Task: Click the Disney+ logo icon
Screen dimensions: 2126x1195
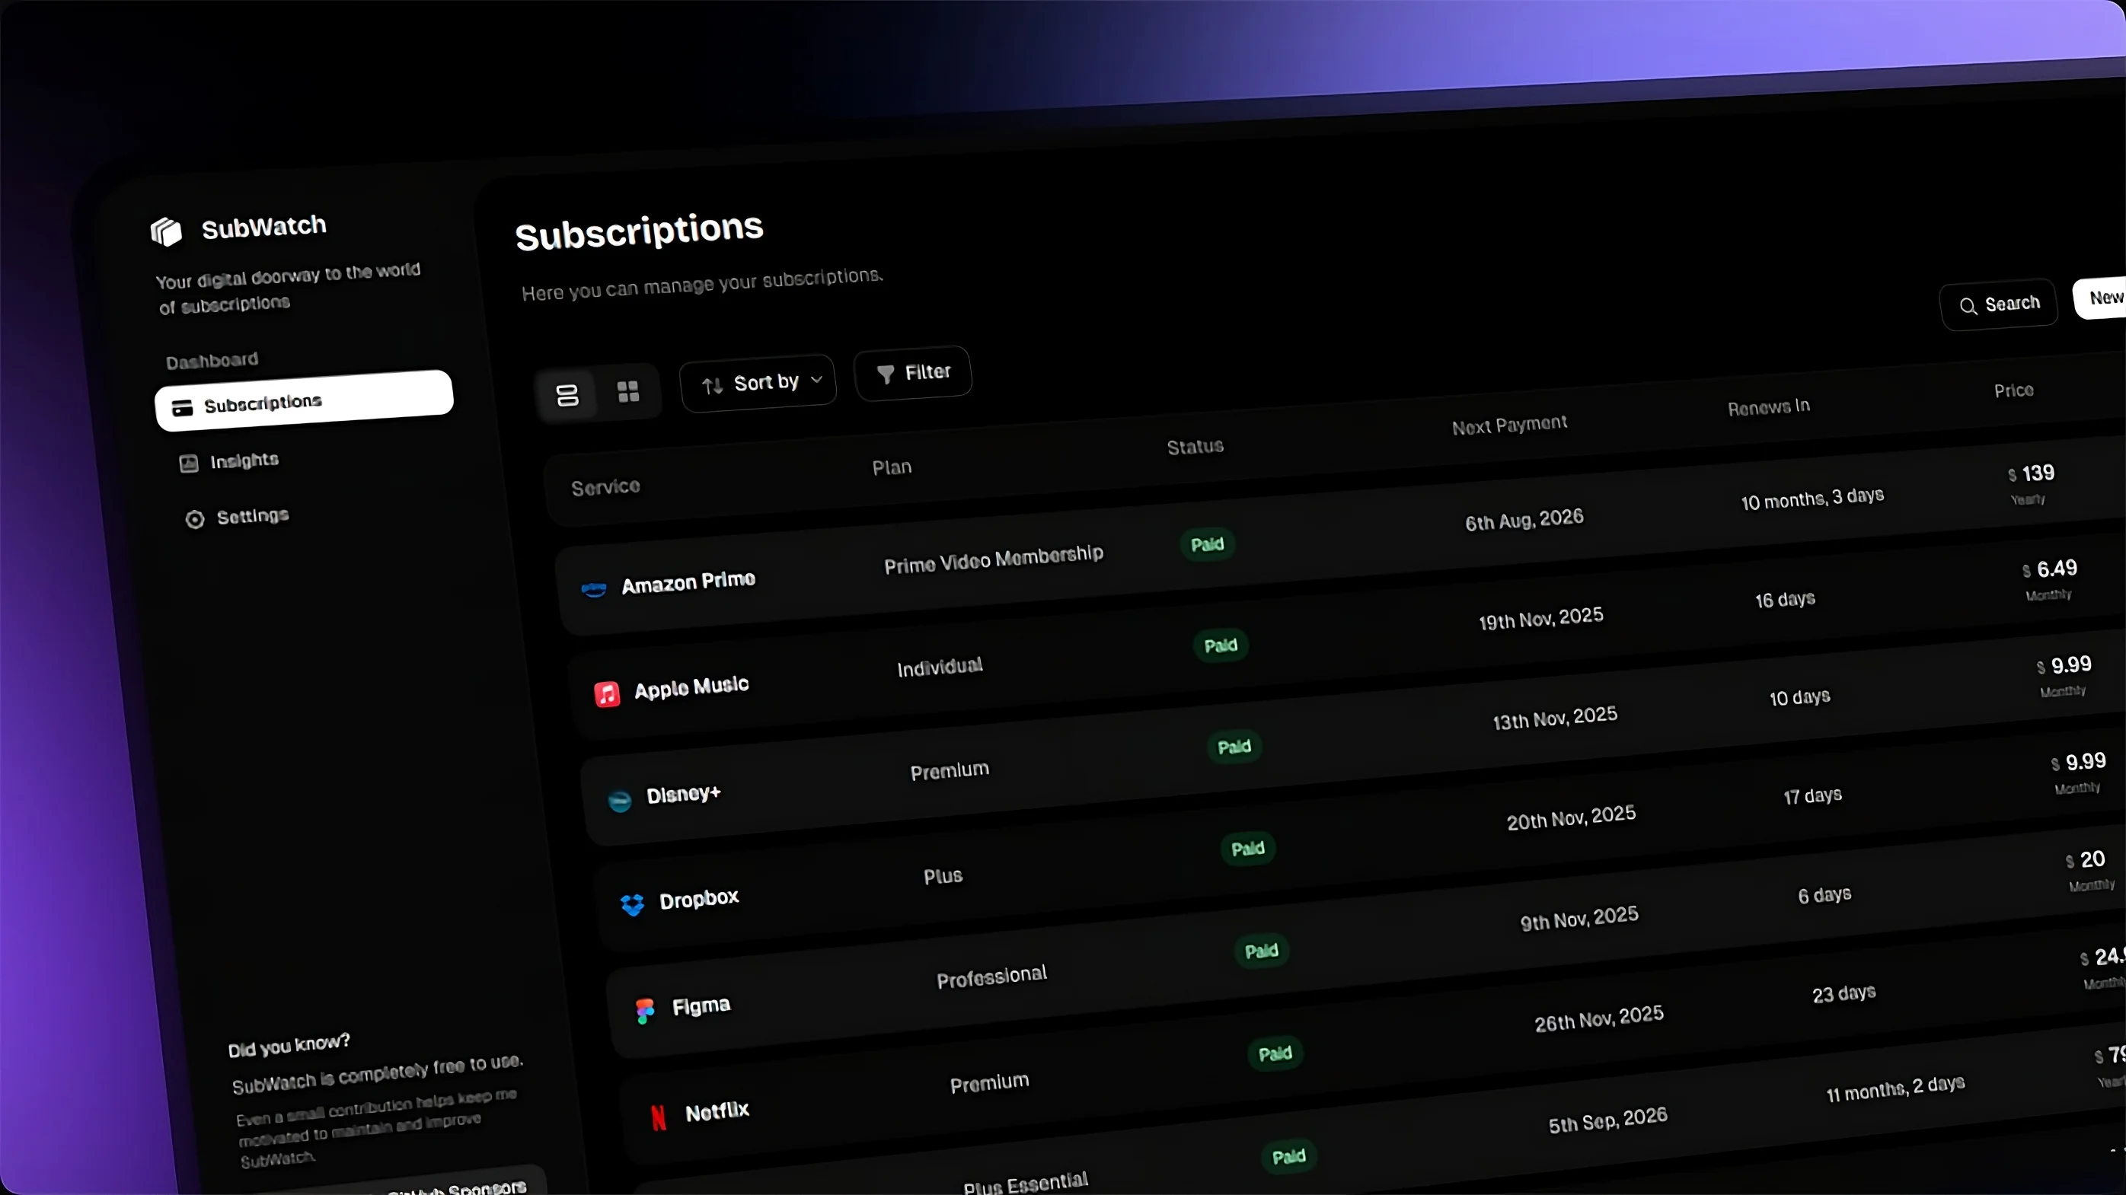Action: pyautogui.click(x=619, y=800)
